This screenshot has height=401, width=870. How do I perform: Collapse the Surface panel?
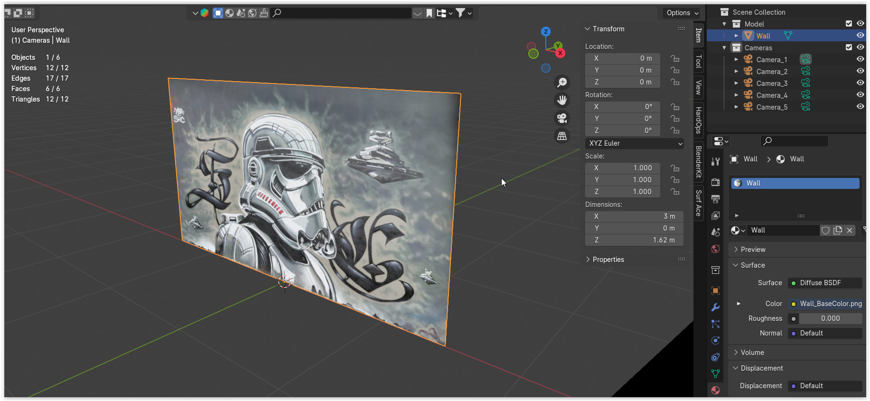736,265
